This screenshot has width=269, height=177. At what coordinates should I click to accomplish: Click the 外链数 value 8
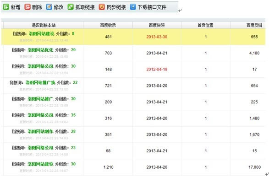tap(73, 33)
